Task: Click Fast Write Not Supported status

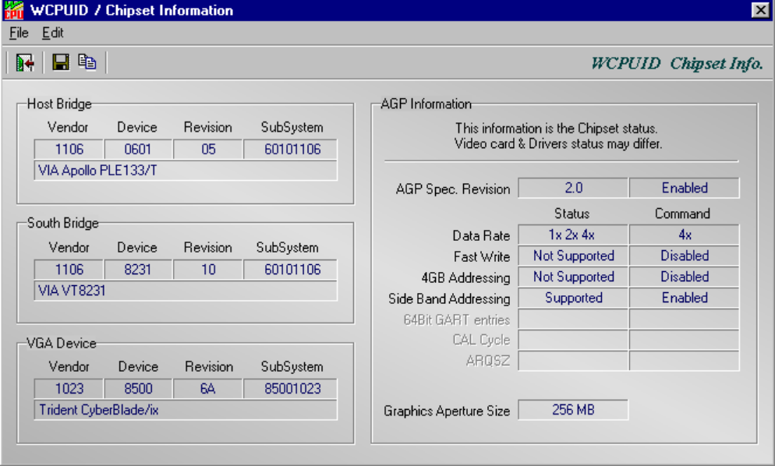Action: pos(573,256)
